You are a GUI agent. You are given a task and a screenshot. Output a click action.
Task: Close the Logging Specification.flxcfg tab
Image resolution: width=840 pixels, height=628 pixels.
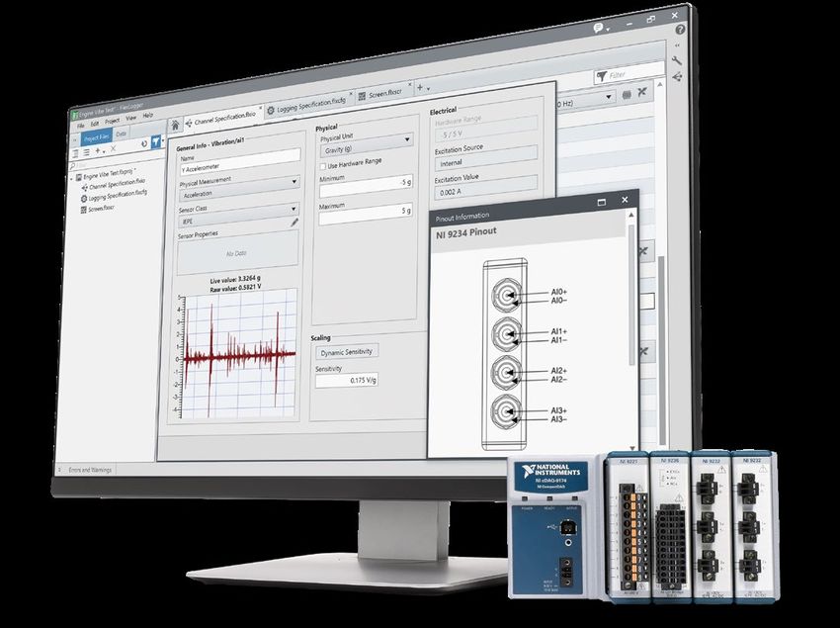(351, 94)
